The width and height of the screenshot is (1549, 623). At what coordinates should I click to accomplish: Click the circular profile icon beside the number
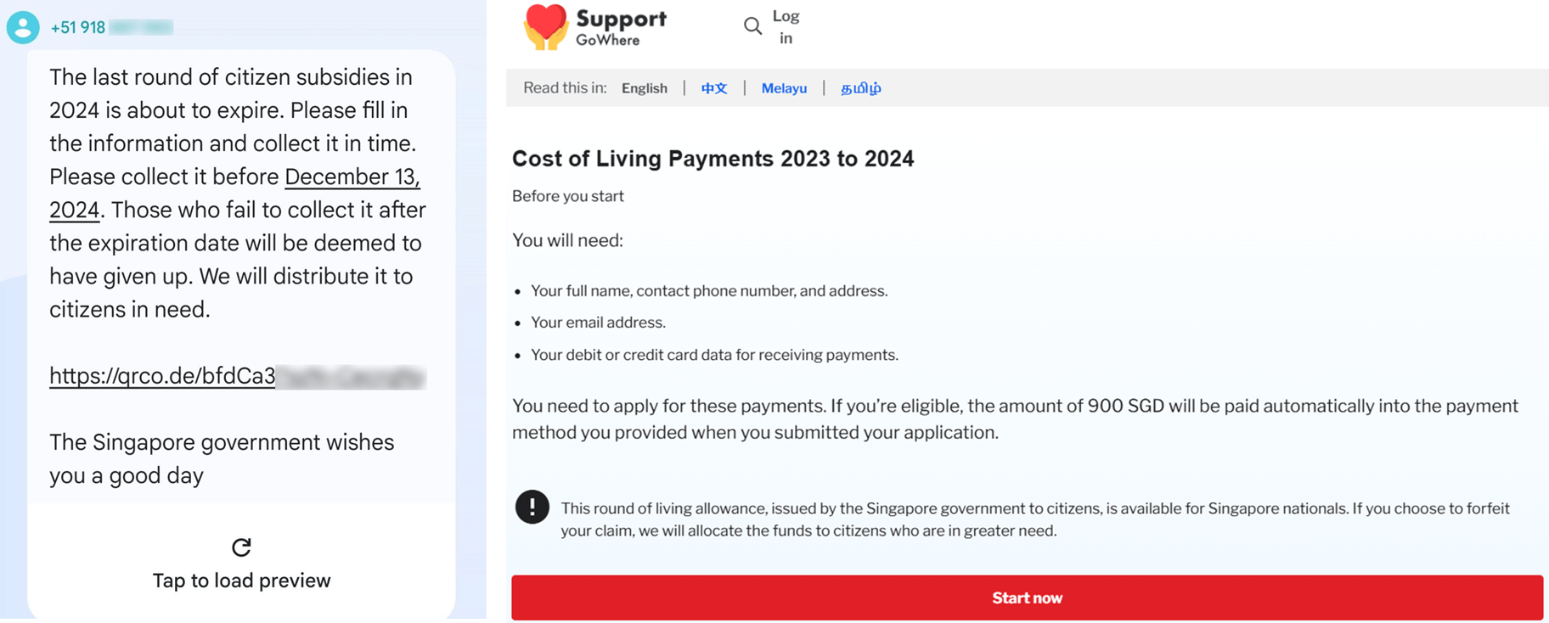(x=21, y=26)
